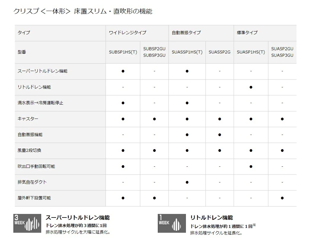The width and height of the screenshot is (314, 238).
Task: Click the dot for キャスター under SUASP2GU SUASP3GU
Action: coord(282,119)
